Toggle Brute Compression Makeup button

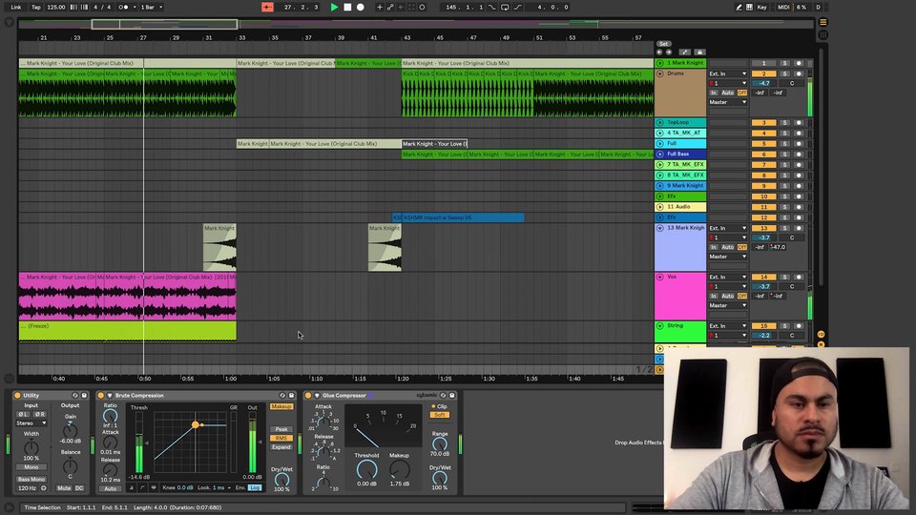point(281,406)
